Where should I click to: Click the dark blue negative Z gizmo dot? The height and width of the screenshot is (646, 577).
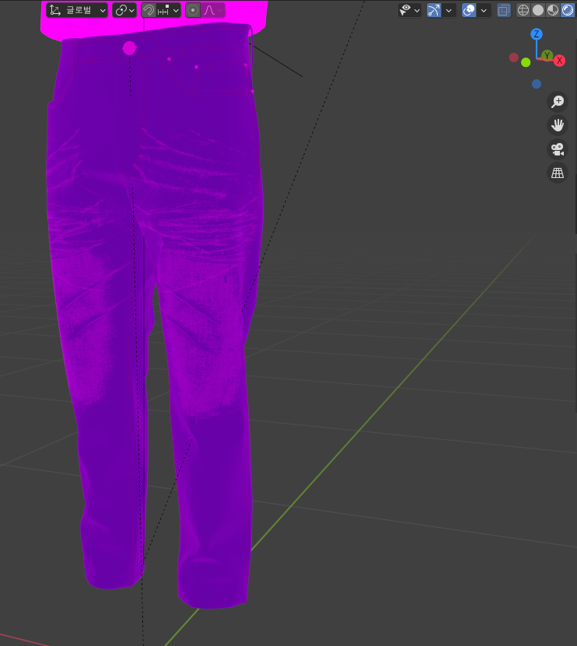coord(537,84)
